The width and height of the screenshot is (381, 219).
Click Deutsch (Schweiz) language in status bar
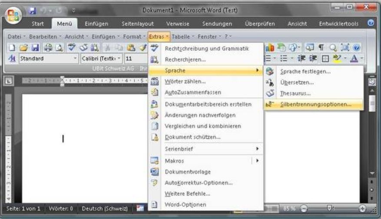coord(105,209)
